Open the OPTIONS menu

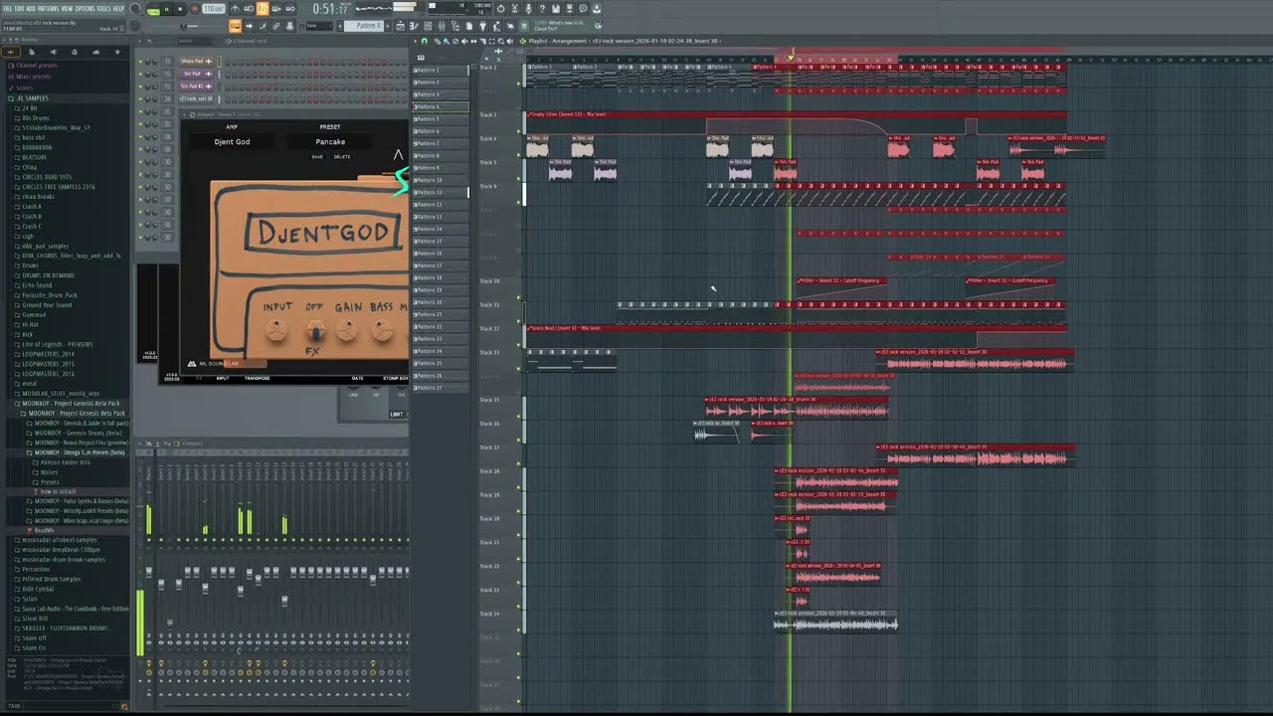85,9
